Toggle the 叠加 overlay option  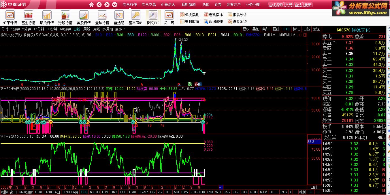coord(256,29)
